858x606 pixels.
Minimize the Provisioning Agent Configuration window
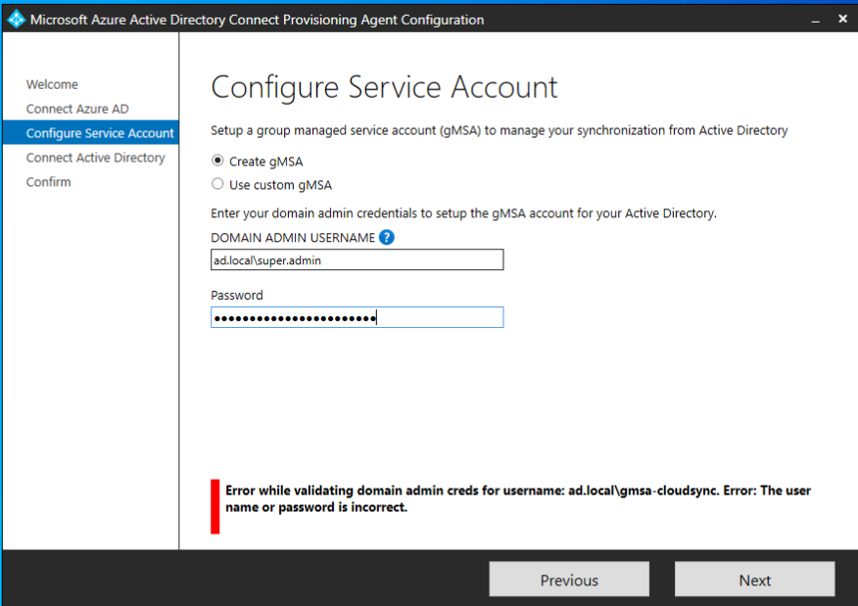814,20
